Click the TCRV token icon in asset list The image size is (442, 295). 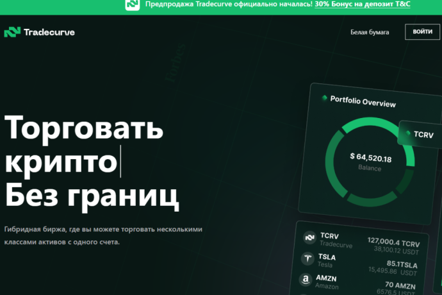pyautogui.click(x=309, y=237)
